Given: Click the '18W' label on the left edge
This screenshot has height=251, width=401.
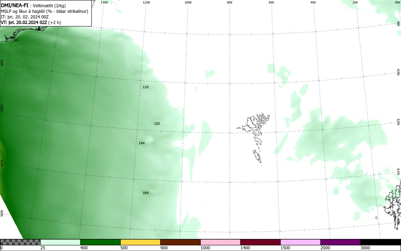Looking at the screenshot, I should point(2,107).
